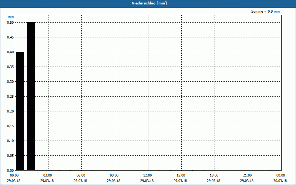
Task: Click the 0,50 y-axis label
Action: 10,23
